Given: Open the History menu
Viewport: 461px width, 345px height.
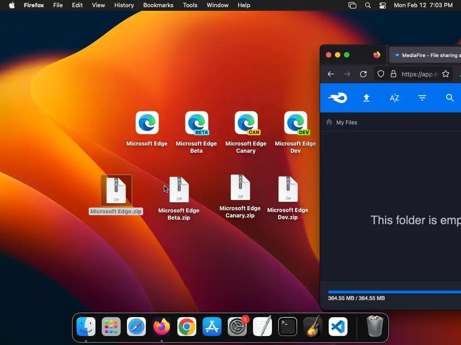Looking at the screenshot, I should click(124, 5).
